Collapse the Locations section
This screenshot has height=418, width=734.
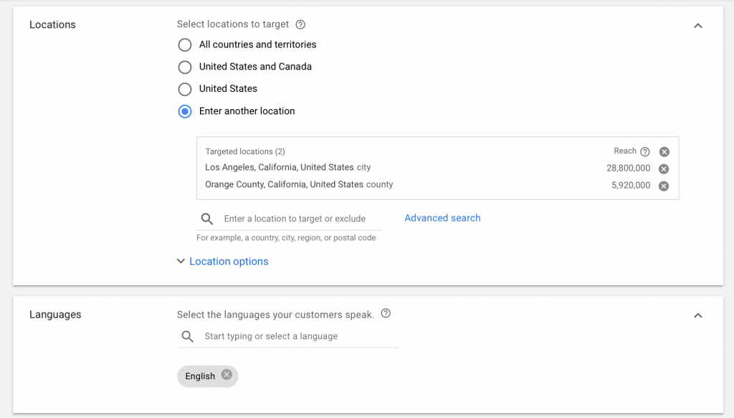click(x=697, y=24)
